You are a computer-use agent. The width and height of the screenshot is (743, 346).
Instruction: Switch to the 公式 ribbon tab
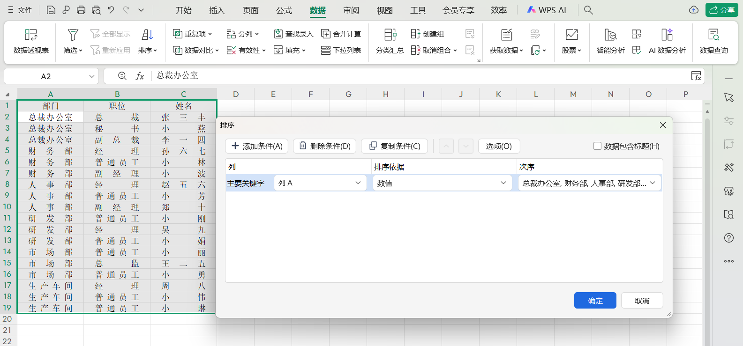[284, 10]
